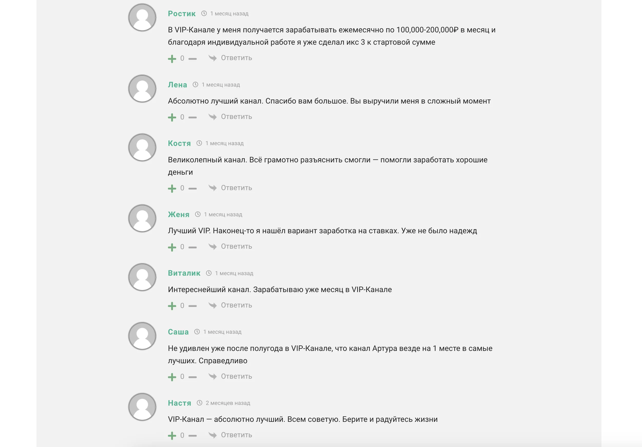Click the Лена user avatar
The width and height of the screenshot is (642, 447).
(x=142, y=88)
